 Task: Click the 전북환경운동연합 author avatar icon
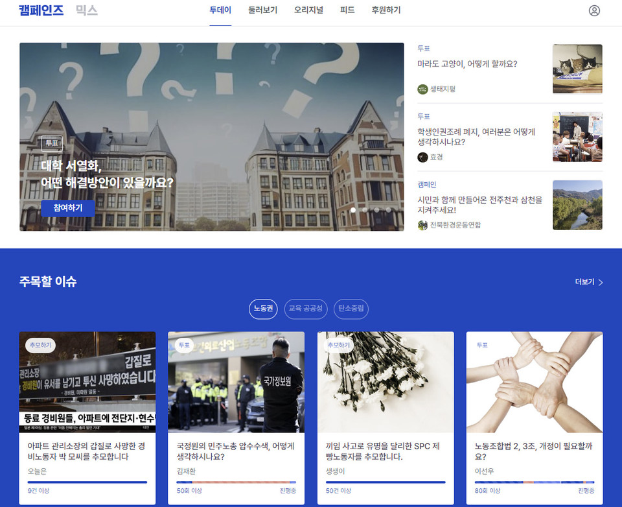click(x=422, y=225)
